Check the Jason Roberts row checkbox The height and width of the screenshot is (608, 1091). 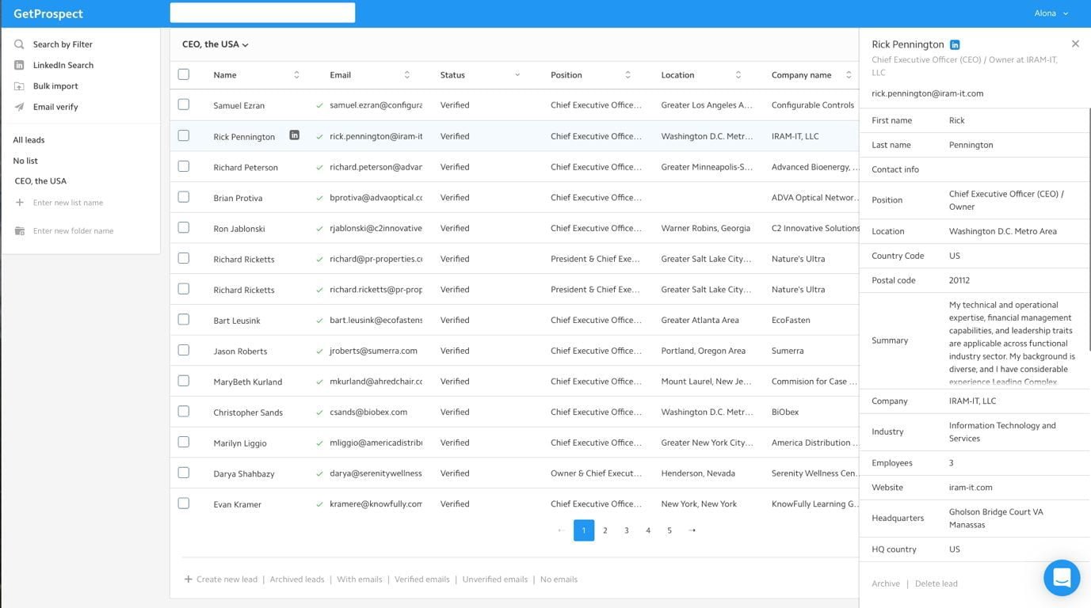[184, 350]
